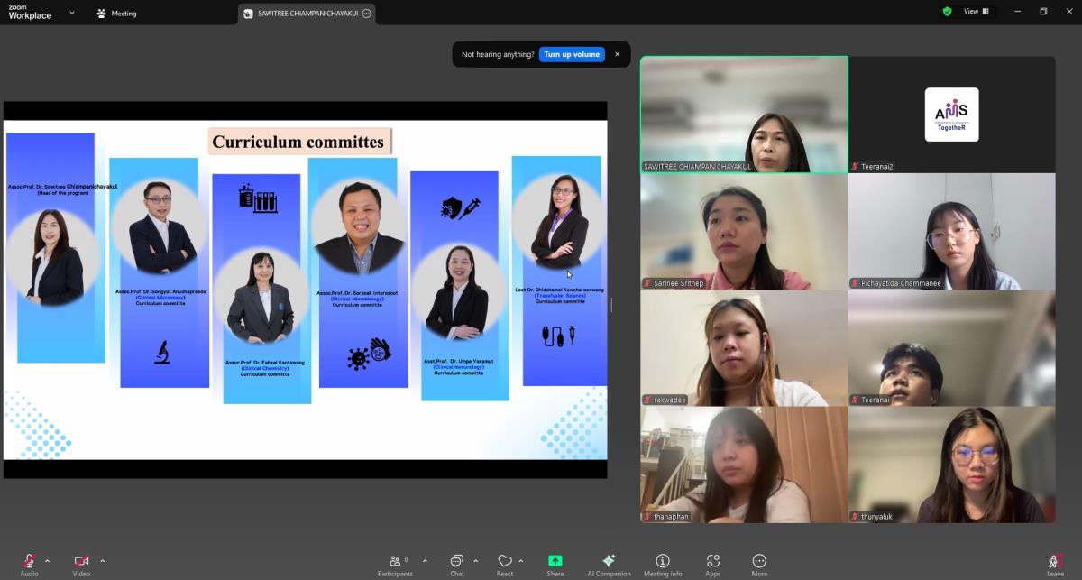The width and height of the screenshot is (1082, 580).
Task: Click the green Share screen button
Action: click(x=555, y=565)
